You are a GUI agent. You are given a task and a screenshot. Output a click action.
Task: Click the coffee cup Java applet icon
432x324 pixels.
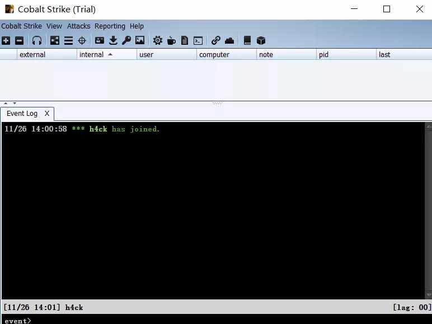coord(171,40)
